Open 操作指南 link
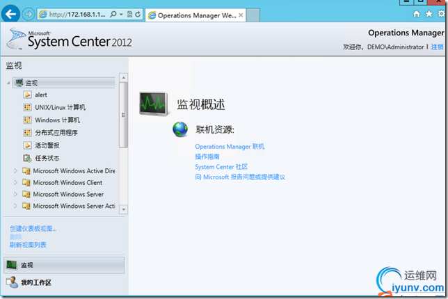This screenshot has height=299, width=448. click(207, 156)
